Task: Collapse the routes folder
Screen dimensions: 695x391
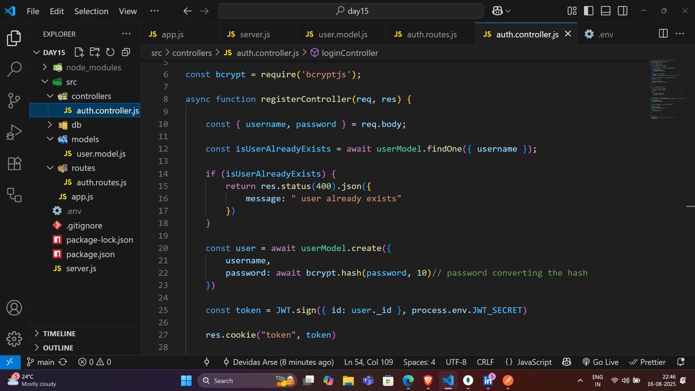Action: coord(50,168)
